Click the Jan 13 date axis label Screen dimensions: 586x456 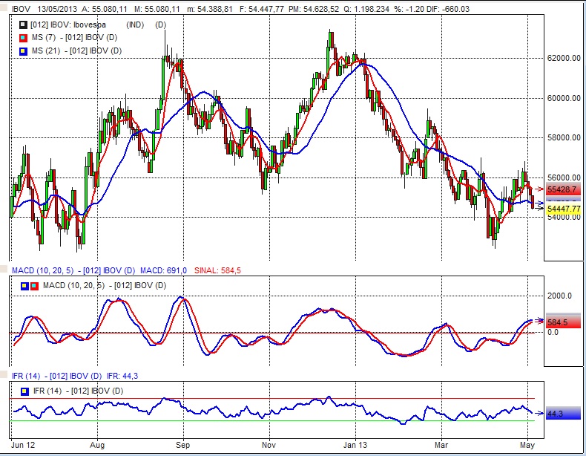356,446
